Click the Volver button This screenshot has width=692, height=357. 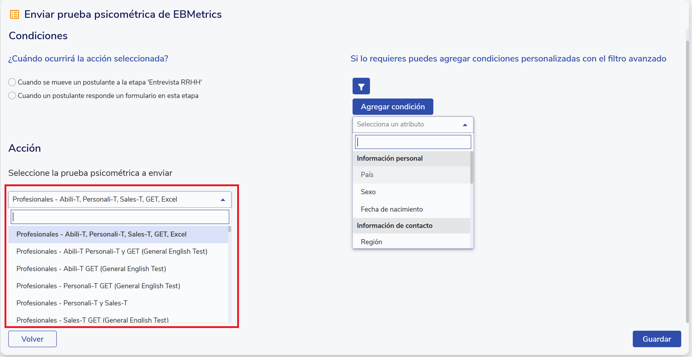tap(32, 339)
